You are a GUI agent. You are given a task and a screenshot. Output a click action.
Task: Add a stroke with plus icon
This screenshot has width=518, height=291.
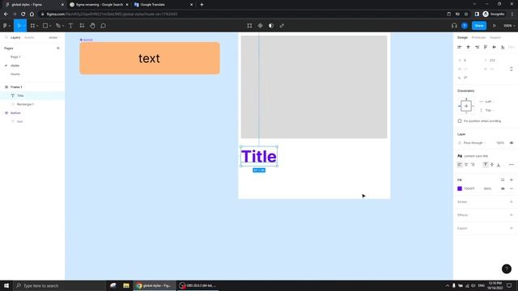coord(511,201)
